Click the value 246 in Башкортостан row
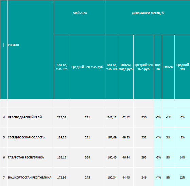Viewport: 190px width, 186px height. (x=143, y=177)
